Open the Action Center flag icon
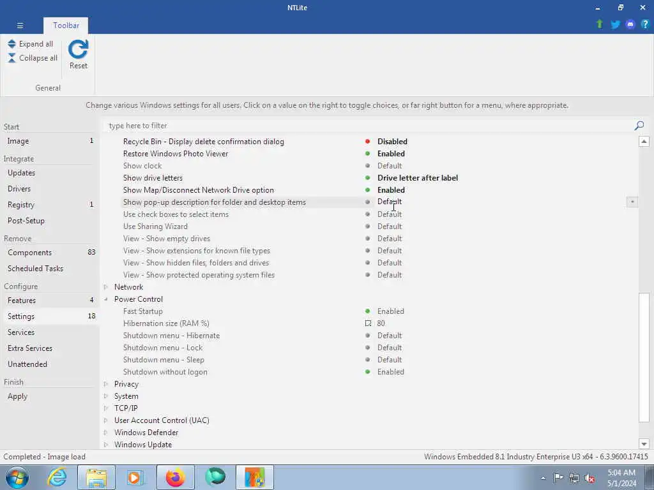This screenshot has height=490, width=654. (558, 478)
